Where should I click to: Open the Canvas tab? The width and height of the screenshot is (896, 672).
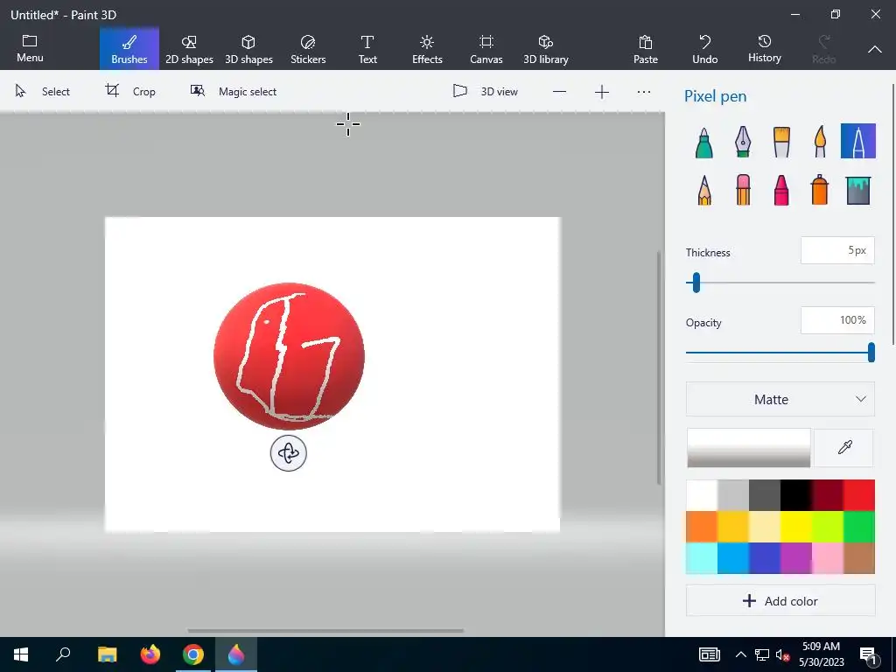tap(486, 49)
